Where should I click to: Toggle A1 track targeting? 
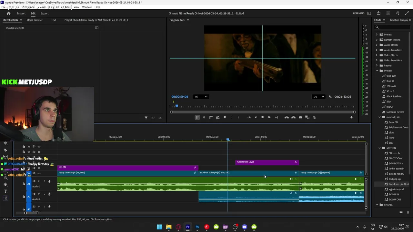pyautogui.click(x=29, y=184)
